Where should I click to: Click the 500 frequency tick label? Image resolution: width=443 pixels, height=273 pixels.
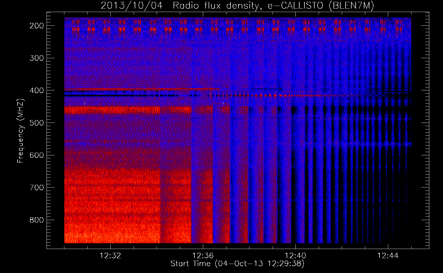tap(37, 123)
